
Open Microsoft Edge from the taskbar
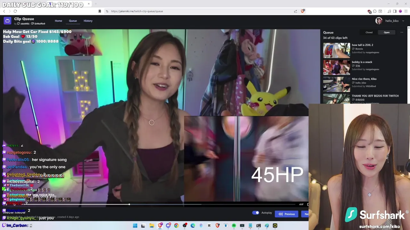[x=193, y=226]
